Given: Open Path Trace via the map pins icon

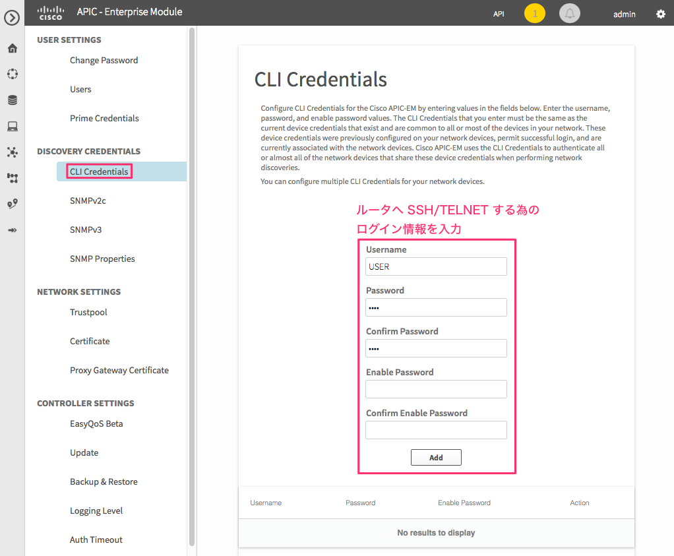Looking at the screenshot, I should click(x=13, y=204).
